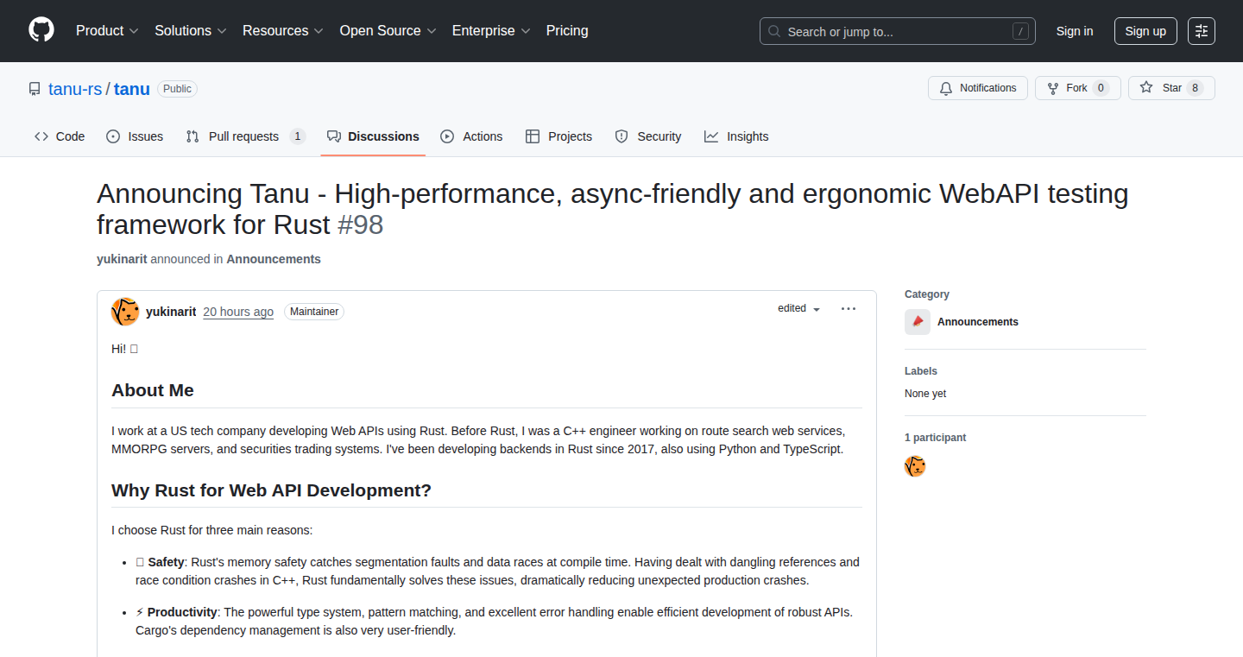
Task: Click yukinarit author link under title
Action: pyautogui.click(x=122, y=259)
